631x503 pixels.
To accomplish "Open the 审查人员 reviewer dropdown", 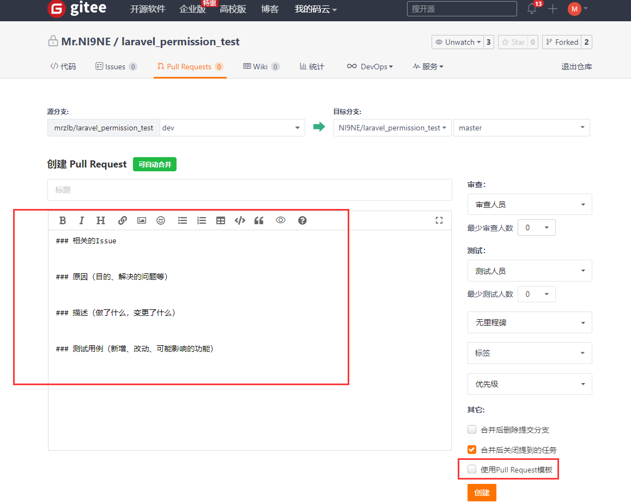I will pyautogui.click(x=530, y=205).
